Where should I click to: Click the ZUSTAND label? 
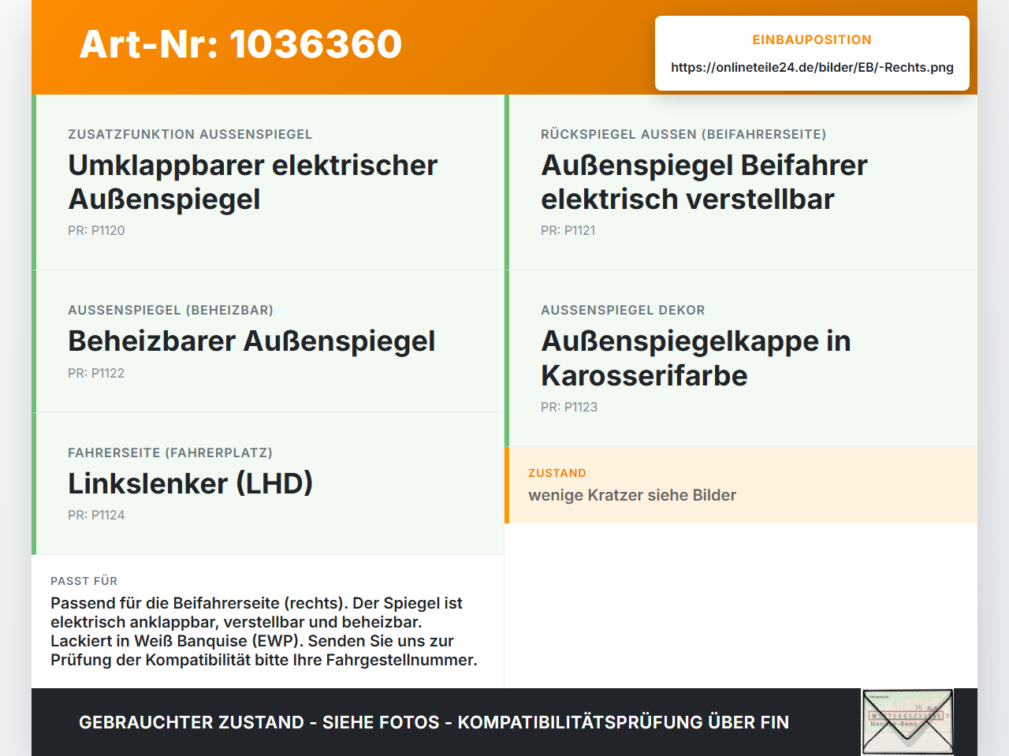(557, 473)
